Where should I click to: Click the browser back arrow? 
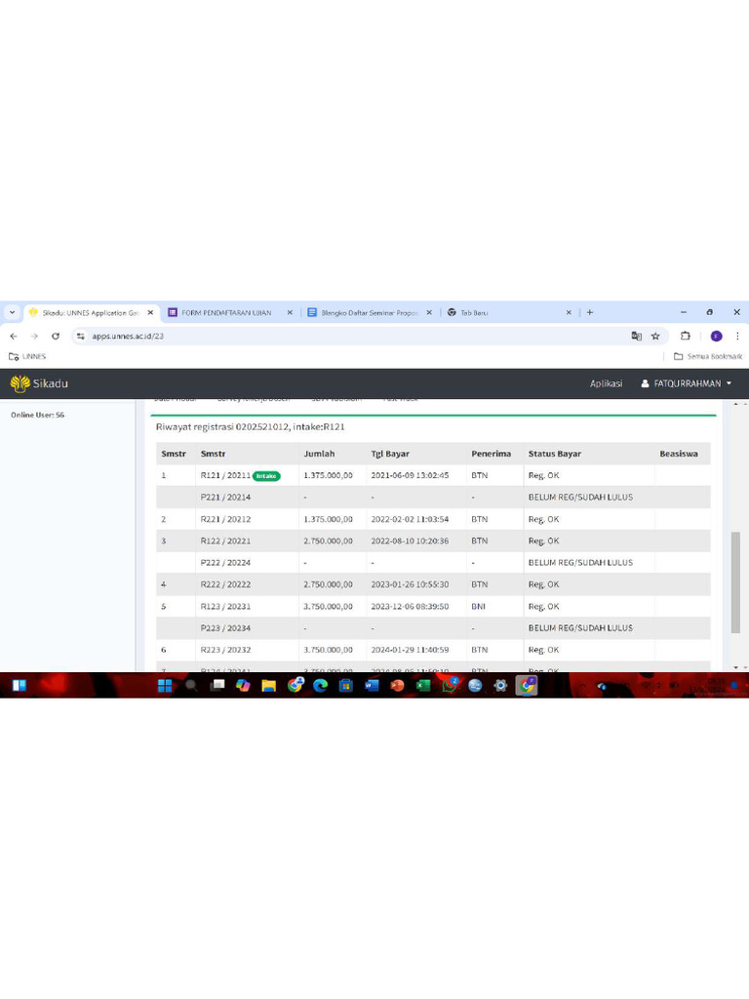coord(14,336)
